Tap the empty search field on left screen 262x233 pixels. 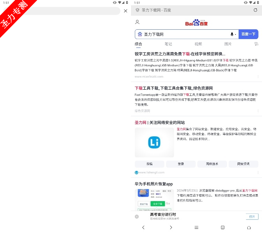pos(62,11)
